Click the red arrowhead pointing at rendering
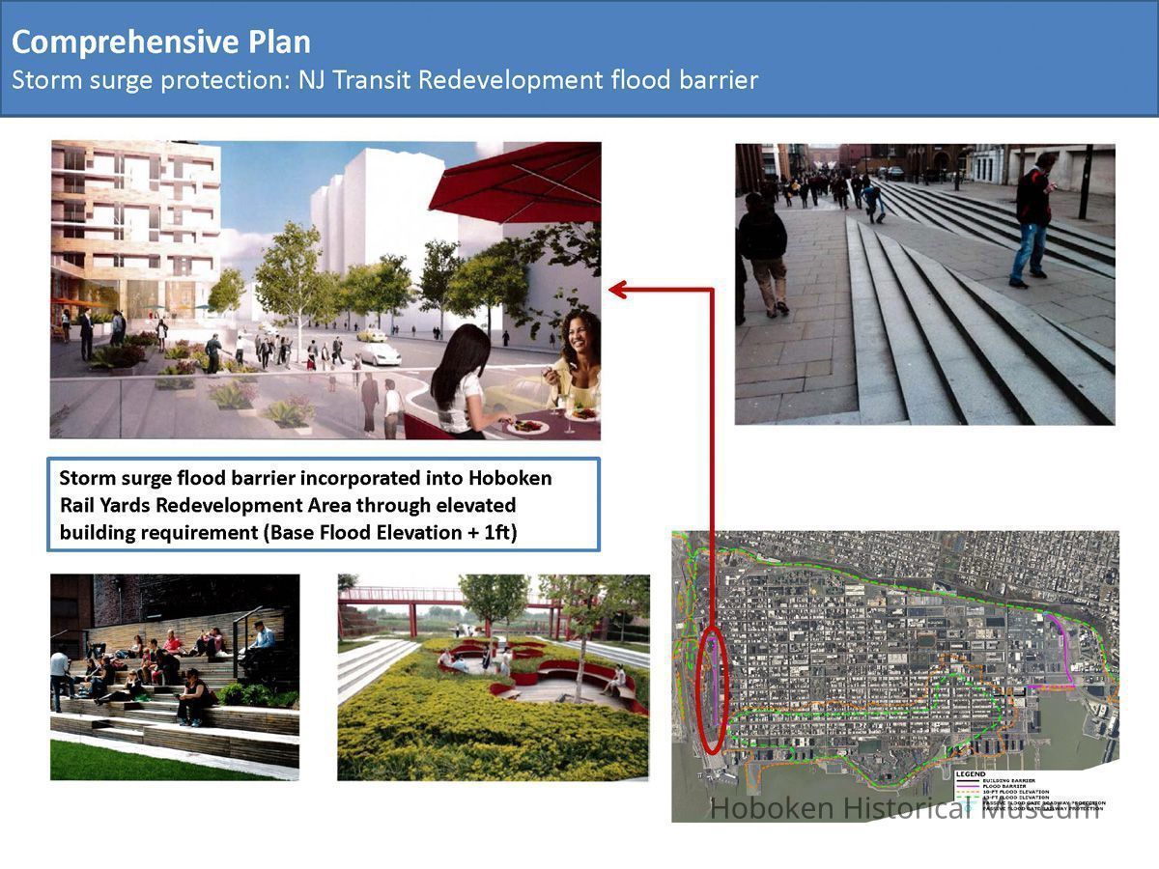Screen dimensions: 1159x869 [x=618, y=289]
